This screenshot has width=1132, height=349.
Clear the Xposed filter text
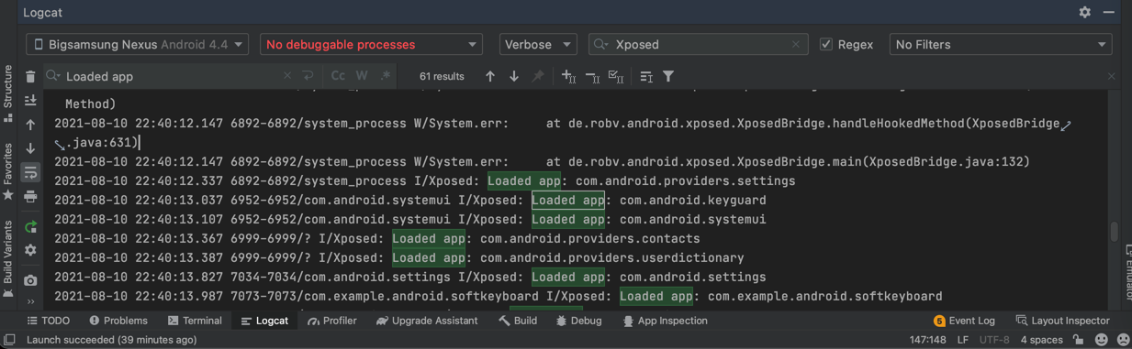pos(796,44)
